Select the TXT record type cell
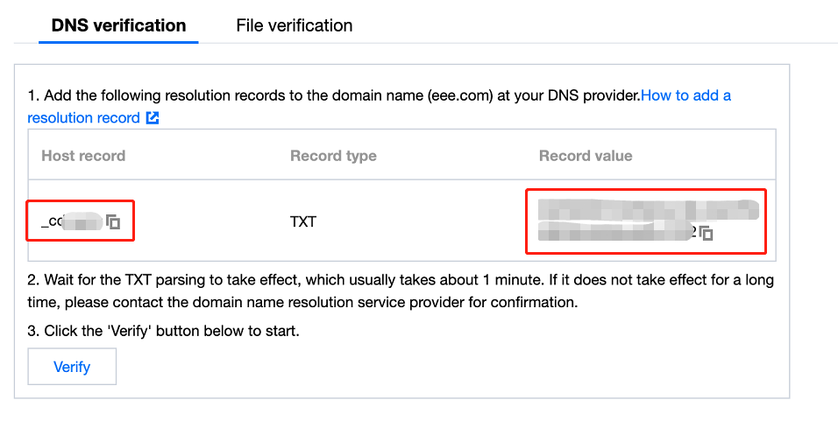 (303, 221)
